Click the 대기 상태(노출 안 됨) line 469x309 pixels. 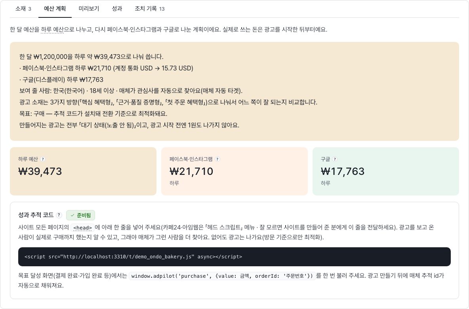click(x=129, y=125)
